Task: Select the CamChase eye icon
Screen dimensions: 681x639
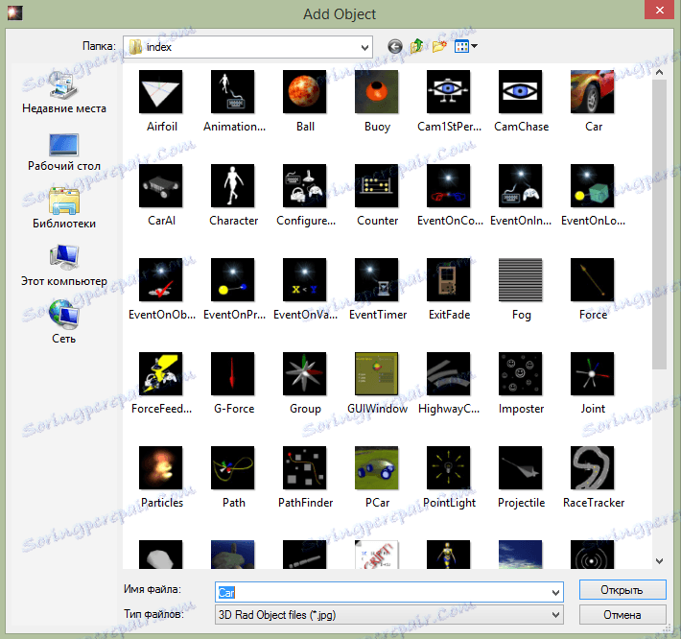Action: [520, 92]
